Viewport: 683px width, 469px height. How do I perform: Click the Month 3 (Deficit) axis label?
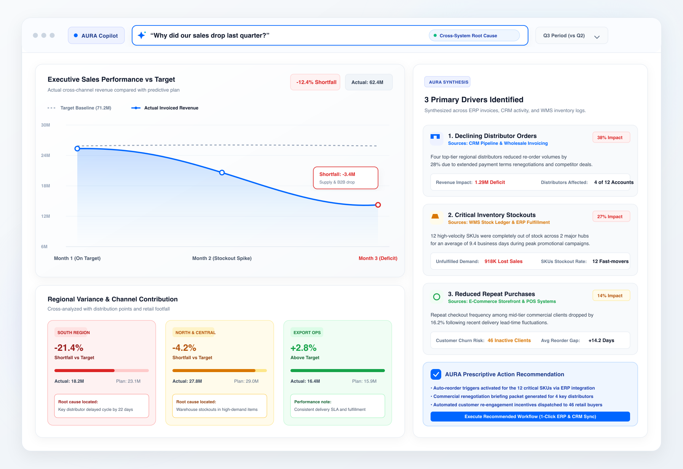[x=378, y=258]
